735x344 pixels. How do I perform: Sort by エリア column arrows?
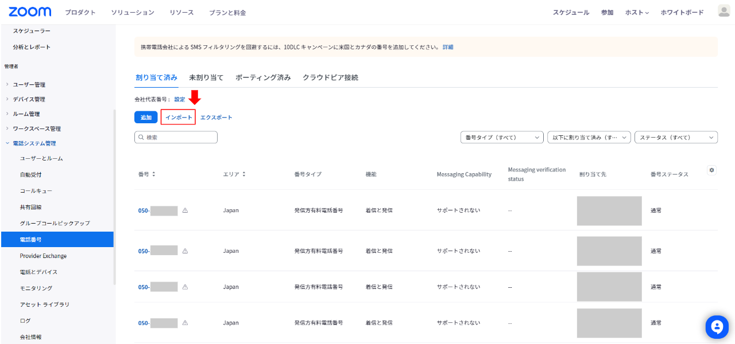[244, 174]
